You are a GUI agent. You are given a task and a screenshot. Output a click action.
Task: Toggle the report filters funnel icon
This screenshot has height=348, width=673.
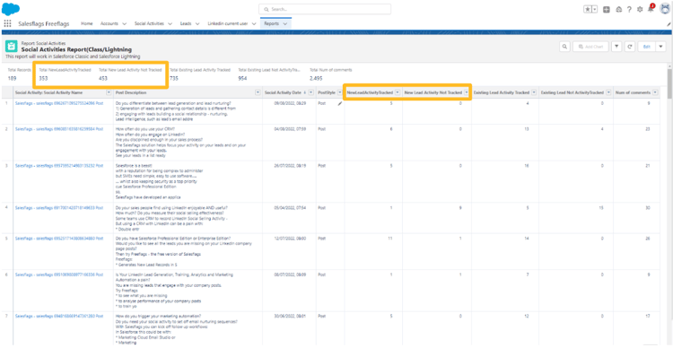[616, 47]
